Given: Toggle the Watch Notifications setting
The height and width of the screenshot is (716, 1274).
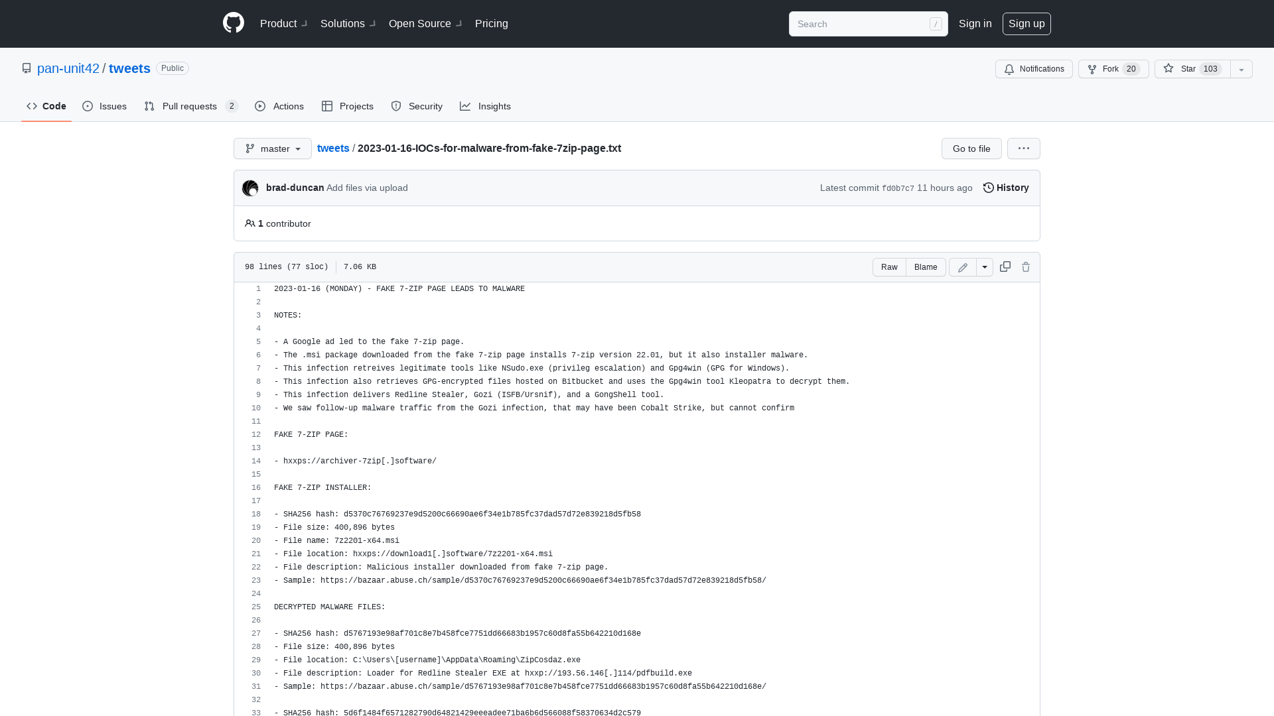Looking at the screenshot, I should click(1034, 68).
